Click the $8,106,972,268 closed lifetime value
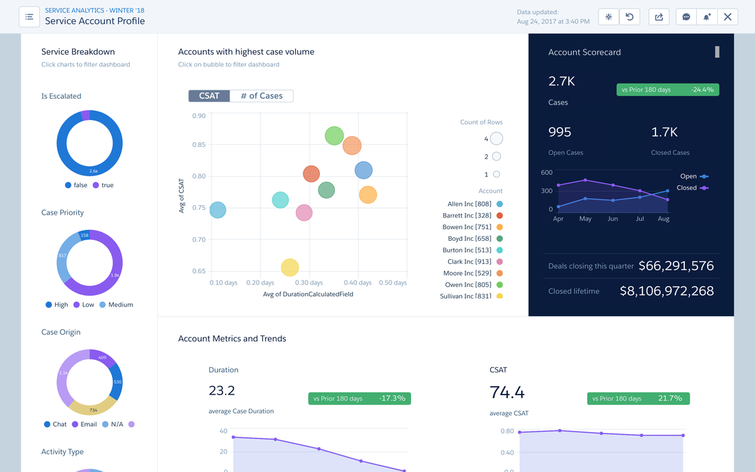This screenshot has width=755, height=472. click(667, 291)
